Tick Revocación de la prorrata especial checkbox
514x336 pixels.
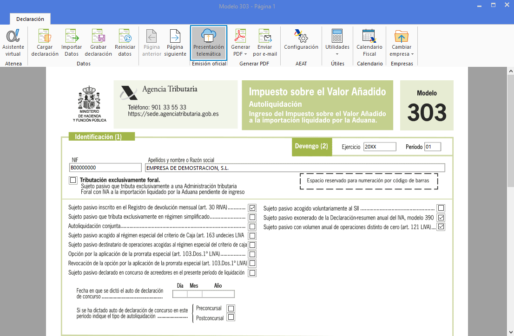[252, 263]
